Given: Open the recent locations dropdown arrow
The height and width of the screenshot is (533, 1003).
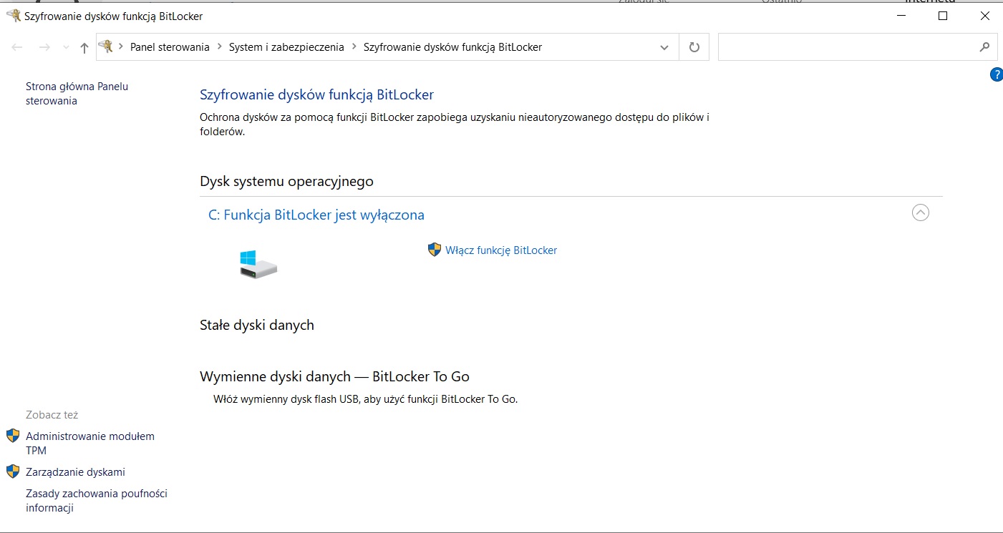Looking at the screenshot, I should click(67, 48).
